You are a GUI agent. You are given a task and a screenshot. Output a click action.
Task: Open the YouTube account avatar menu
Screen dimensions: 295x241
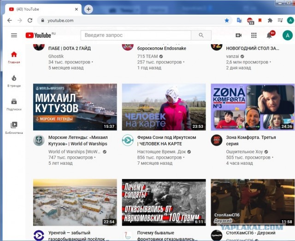click(288, 35)
